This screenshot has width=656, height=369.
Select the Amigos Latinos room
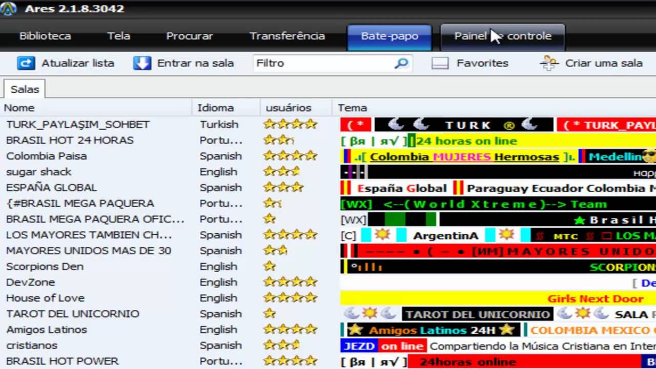pos(46,330)
